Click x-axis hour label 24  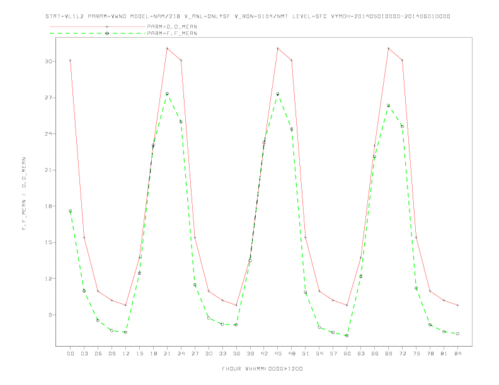point(181,354)
